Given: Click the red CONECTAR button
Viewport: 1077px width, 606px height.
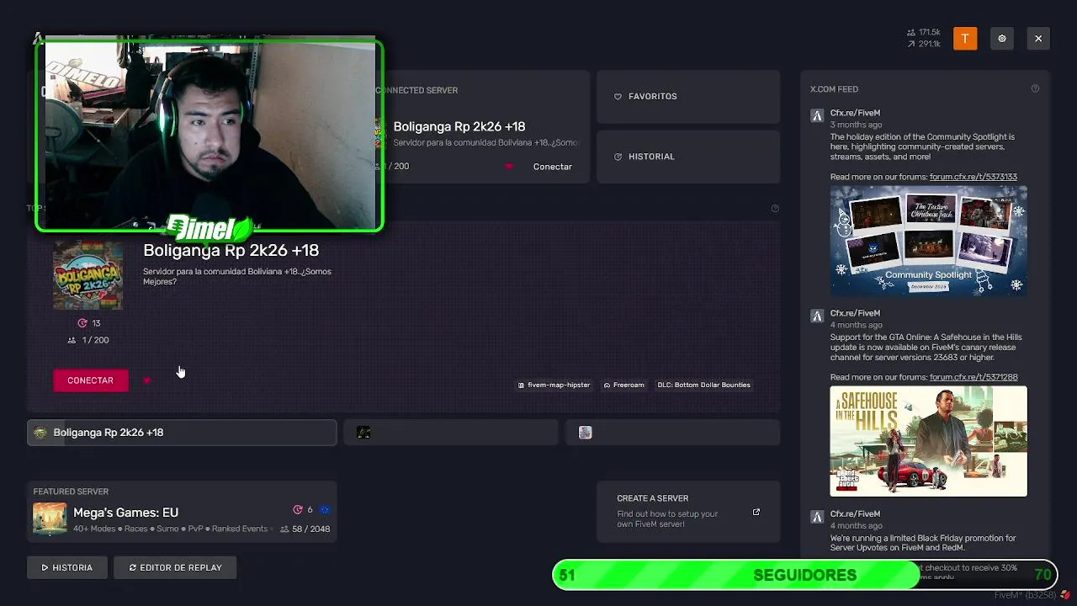Looking at the screenshot, I should (x=91, y=380).
